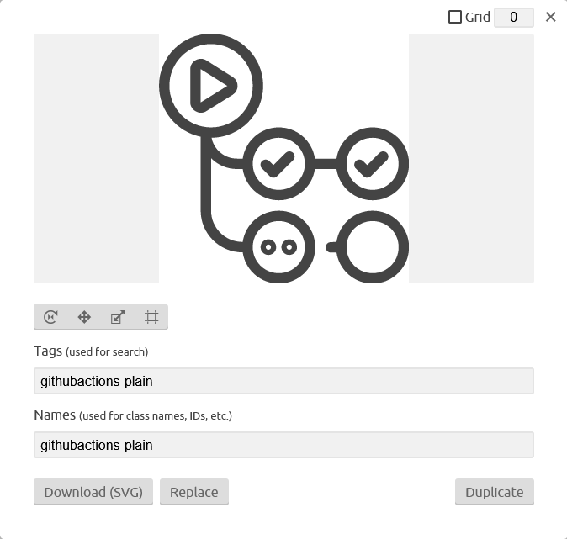The height and width of the screenshot is (539, 567).
Task: Focus the Grid size number field
Action: 514,18
